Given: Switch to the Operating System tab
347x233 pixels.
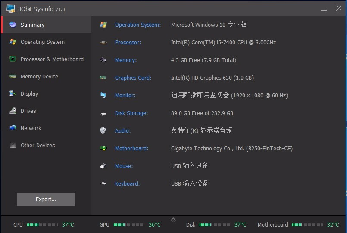Looking at the screenshot, I should tap(43, 42).
